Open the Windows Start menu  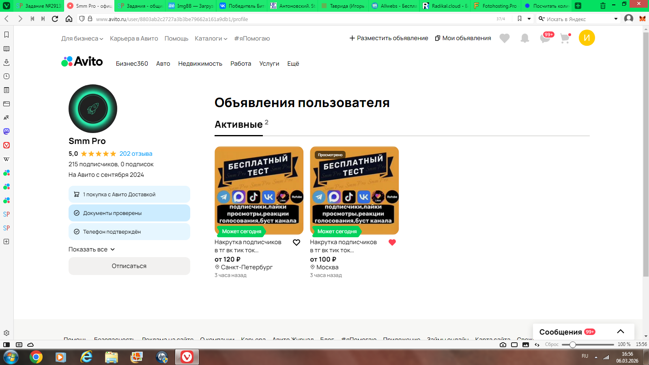pyautogui.click(x=11, y=357)
